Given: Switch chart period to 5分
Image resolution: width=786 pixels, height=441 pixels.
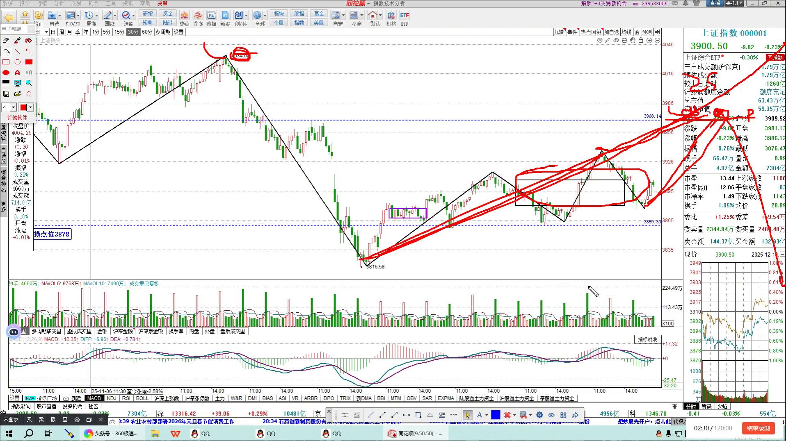Looking at the screenshot, I should click(107, 32).
